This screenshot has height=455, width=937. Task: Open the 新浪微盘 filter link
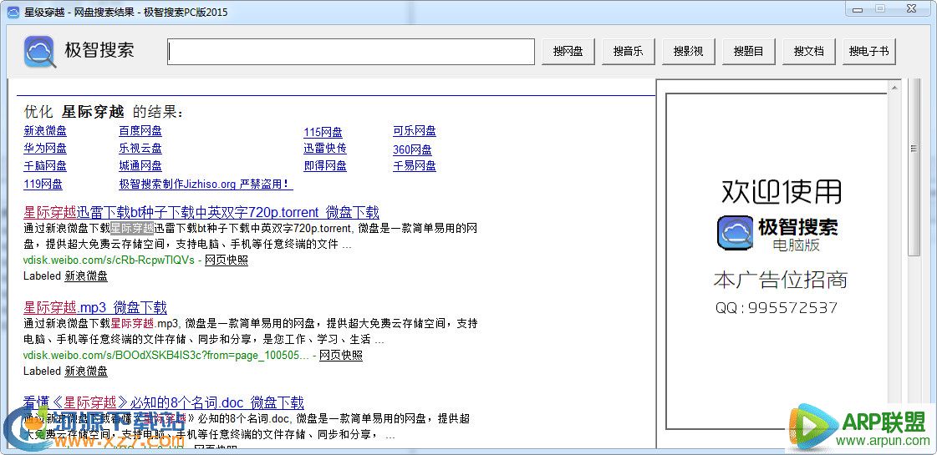click(x=45, y=131)
